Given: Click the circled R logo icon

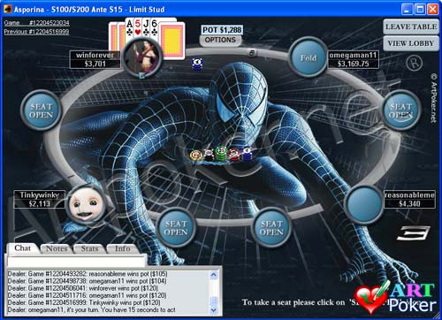Looking at the screenshot, I should click(x=414, y=63).
